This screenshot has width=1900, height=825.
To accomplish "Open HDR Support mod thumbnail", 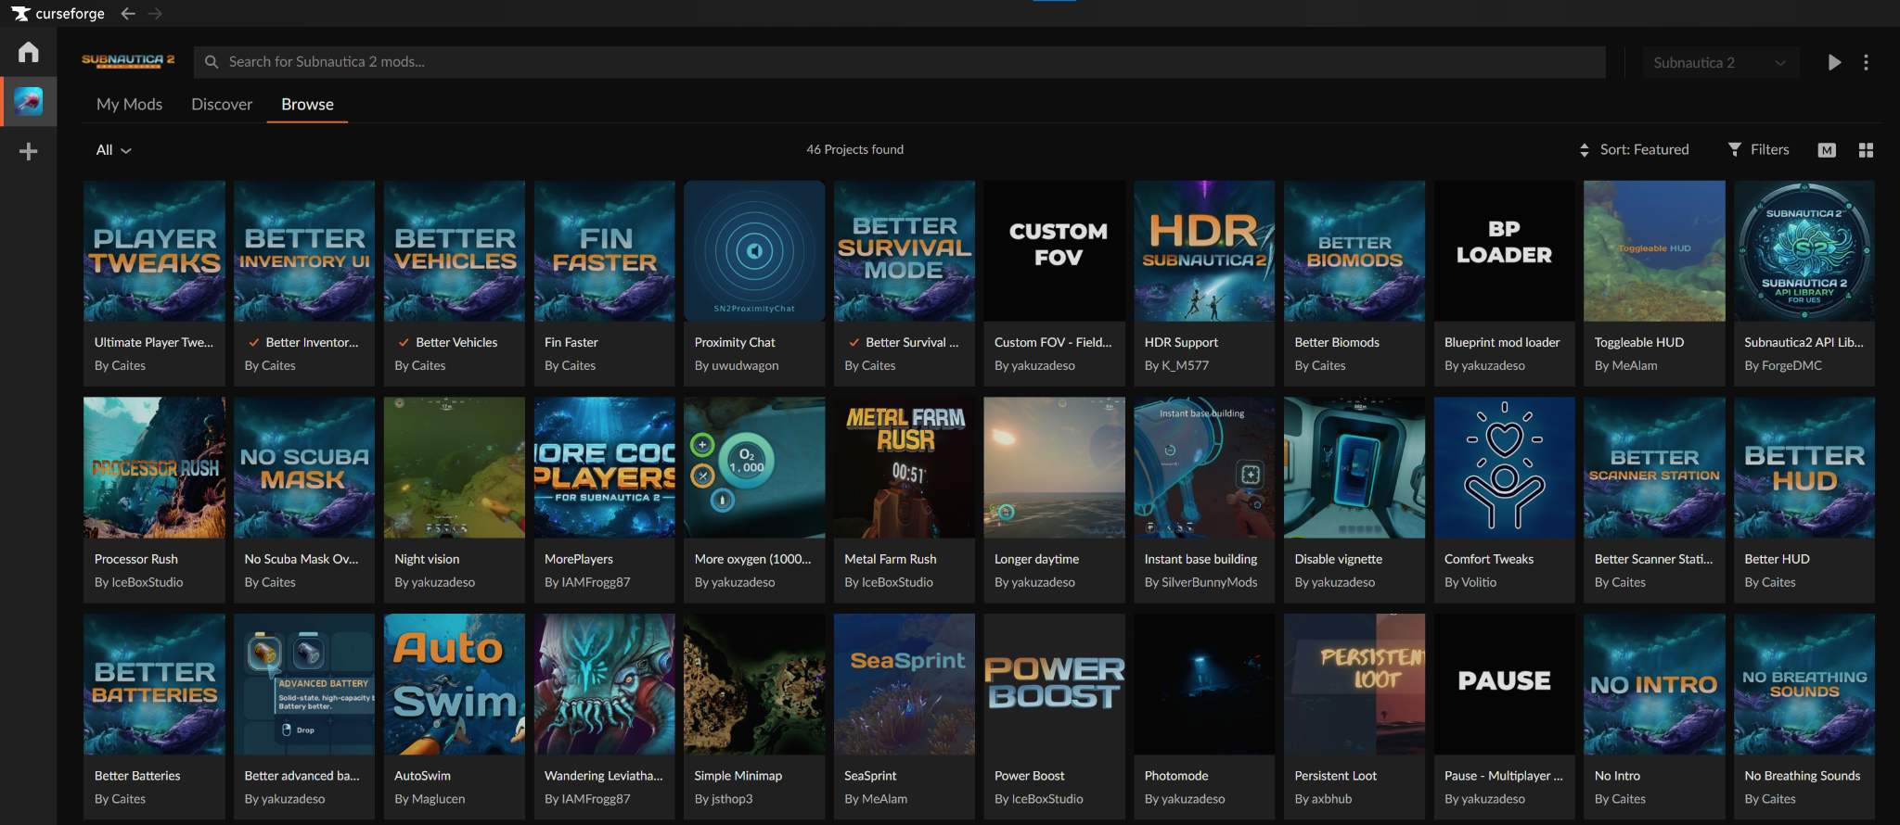I will [1204, 251].
